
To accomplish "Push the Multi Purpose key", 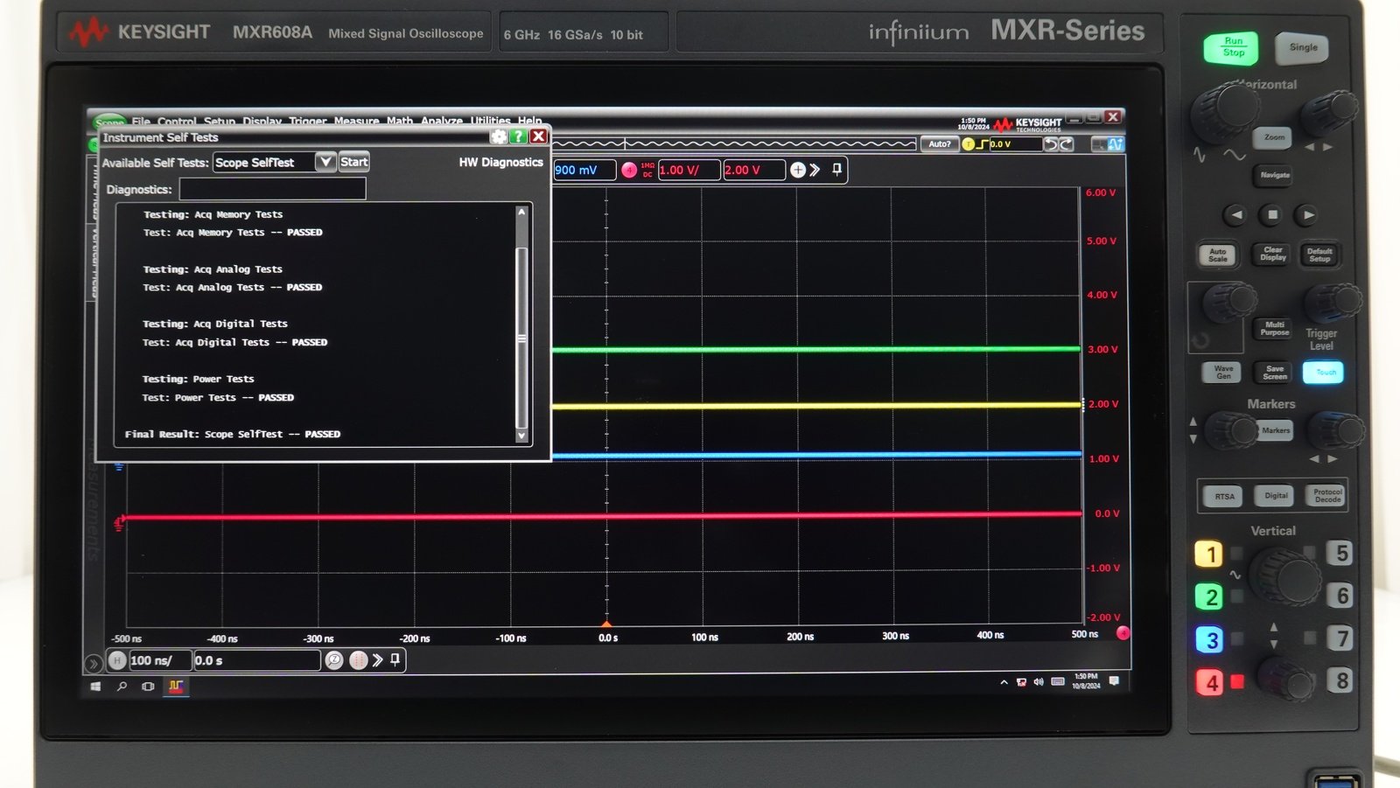I will pos(1275,328).
